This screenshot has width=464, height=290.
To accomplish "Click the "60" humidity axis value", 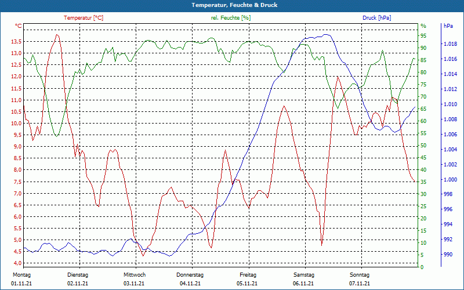I will pyautogui.click(x=423, y=121).
